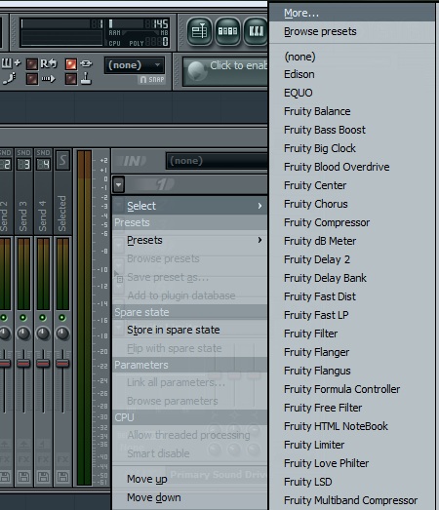Click the globe online news icon
This screenshot has height=510, width=439.
pyautogui.click(x=196, y=70)
